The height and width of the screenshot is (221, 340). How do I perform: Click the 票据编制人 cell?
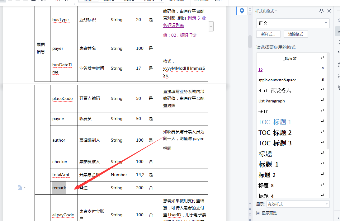(93, 140)
